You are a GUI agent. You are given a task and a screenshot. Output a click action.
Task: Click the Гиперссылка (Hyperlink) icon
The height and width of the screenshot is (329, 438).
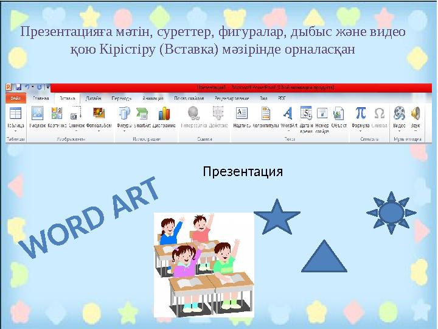point(193,113)
